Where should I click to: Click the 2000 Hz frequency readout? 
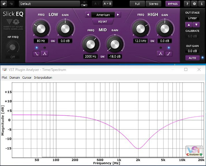coord(90,56)
